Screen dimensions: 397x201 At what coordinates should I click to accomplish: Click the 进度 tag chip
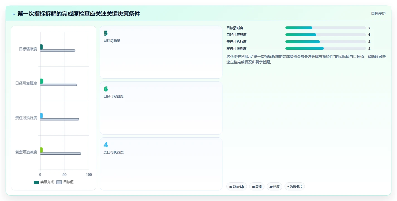point(275,187)
